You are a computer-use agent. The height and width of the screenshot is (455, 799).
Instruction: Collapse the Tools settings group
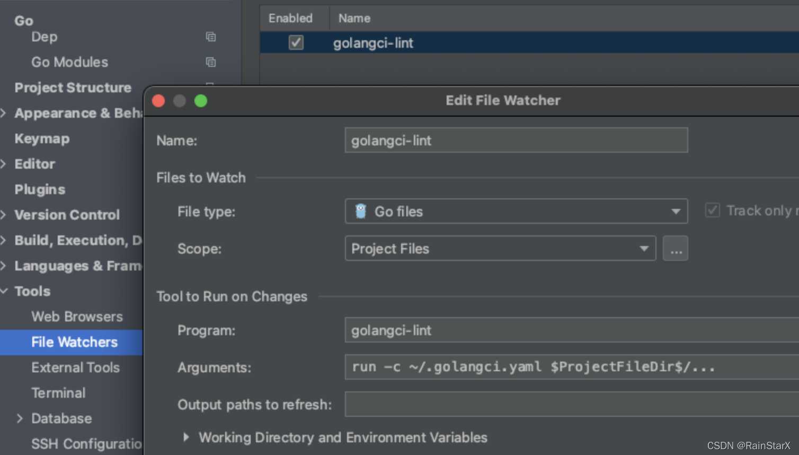point(4,291)
